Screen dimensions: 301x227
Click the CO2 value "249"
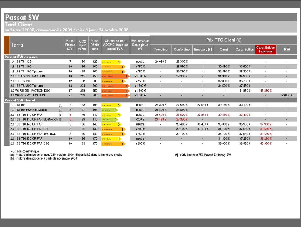click(x=83, y=95)
